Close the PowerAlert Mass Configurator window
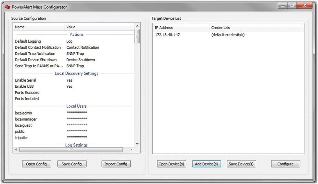The width and height of the screenshot is (318, 184). coord(305,6)
